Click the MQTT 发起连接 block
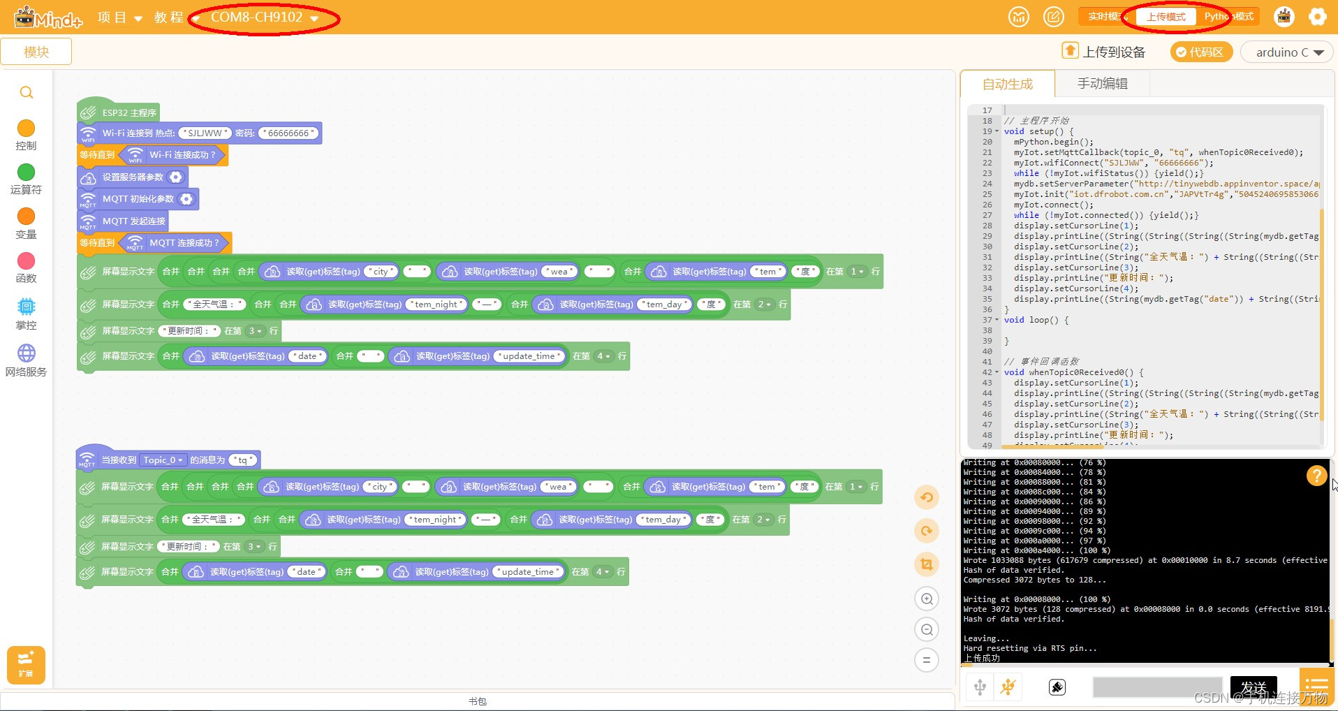This screenshot has height=711, width=1338. [123, 221]
